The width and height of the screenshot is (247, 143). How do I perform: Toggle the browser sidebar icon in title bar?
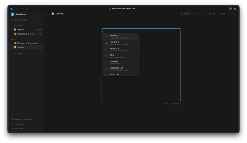click(x=12, y=9)
